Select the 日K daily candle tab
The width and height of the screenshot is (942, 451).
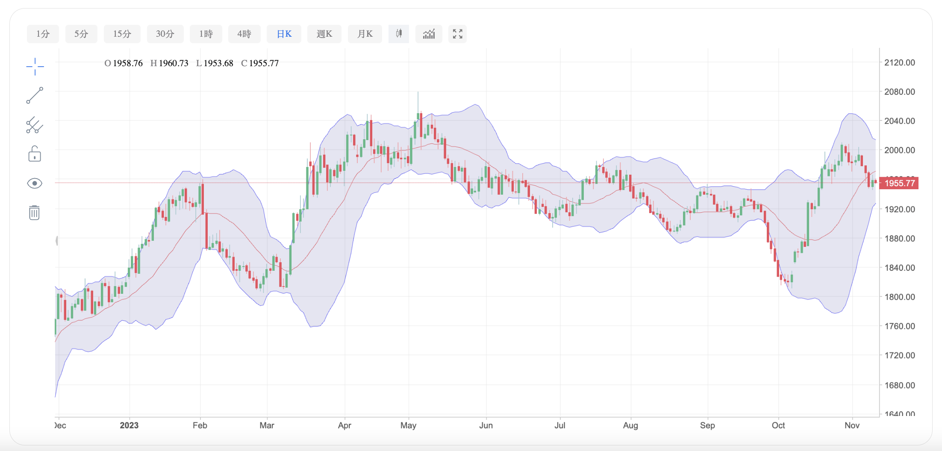coord(284,34)
